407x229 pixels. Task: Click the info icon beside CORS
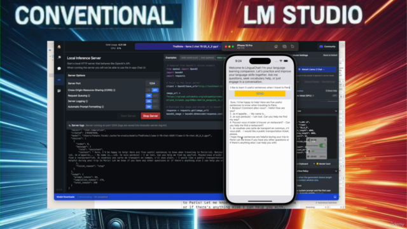coord(114,90)
